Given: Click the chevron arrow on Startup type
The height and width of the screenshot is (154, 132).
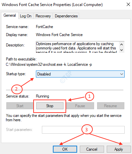Looking at the screenshot, I should pos(122,74).
